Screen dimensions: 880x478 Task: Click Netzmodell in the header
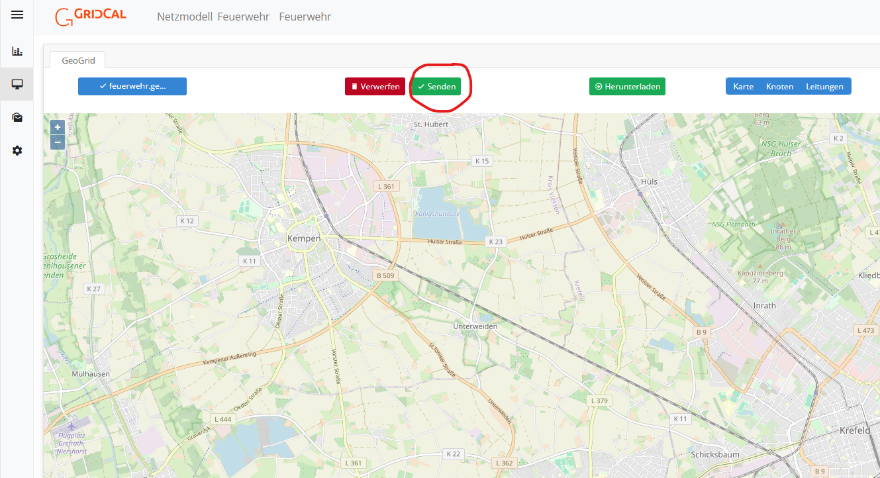[x=184, y=17]
